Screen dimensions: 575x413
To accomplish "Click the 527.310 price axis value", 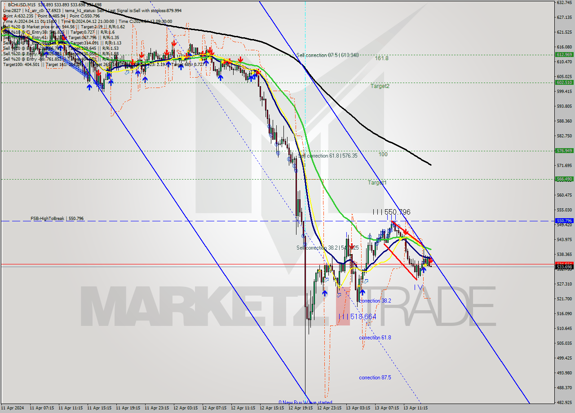I will click(564, 284).
